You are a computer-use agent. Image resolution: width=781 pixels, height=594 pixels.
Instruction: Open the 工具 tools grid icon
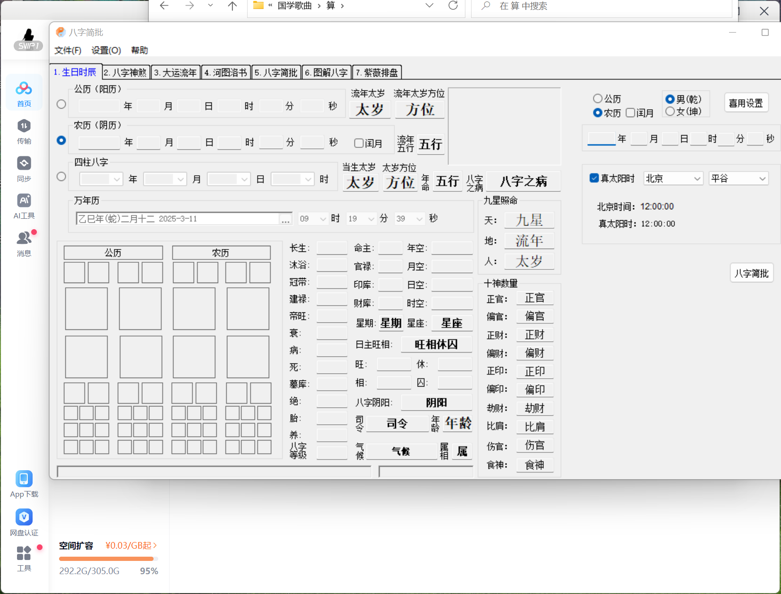tap(24, 558)
